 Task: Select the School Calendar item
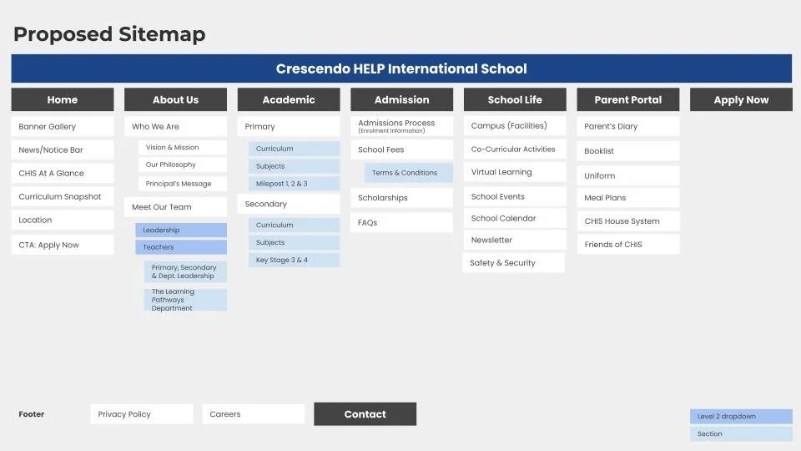[x=515, y=218]
